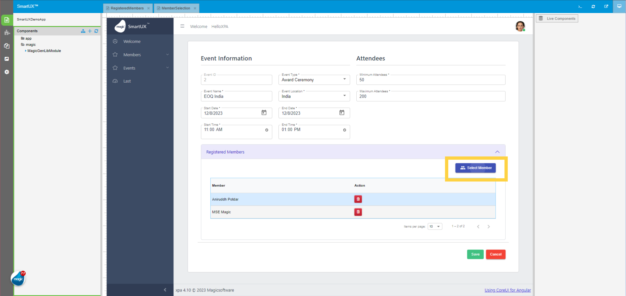Open the Start Date calendar picker

click(264, 113)
